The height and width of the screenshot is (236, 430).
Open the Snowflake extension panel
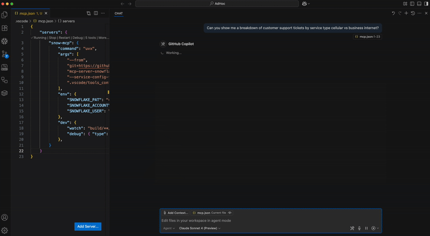pyautogui.click(x=5, y=41)
